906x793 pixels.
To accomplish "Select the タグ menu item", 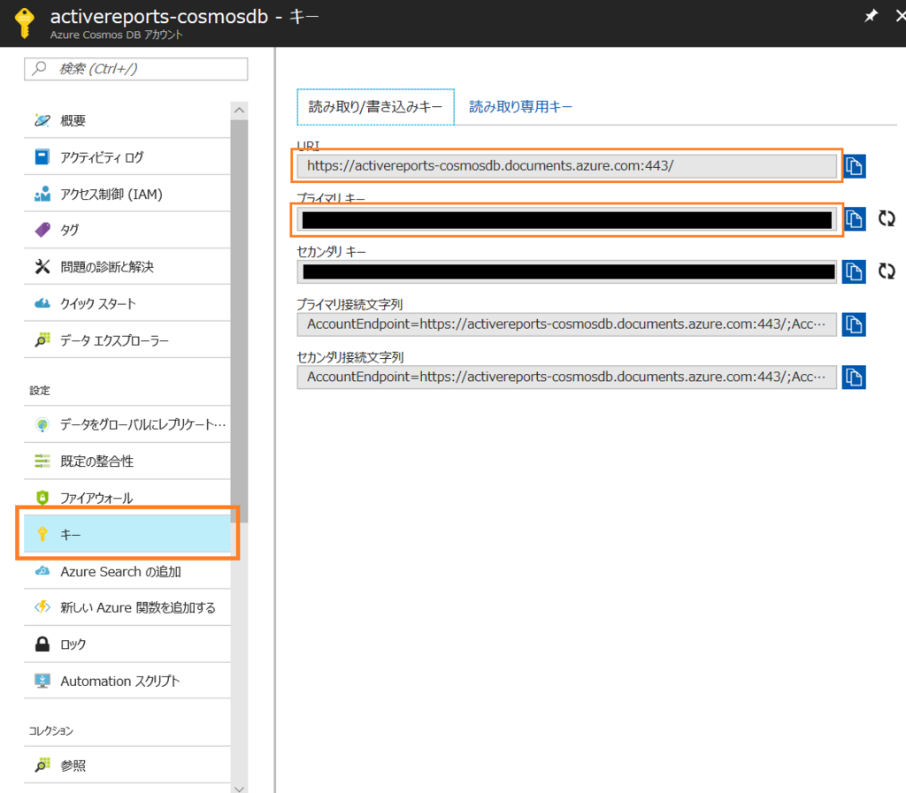I will 127,230.
